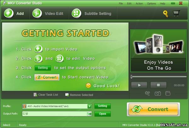Expand the Profile dropdown arrow

(89, 106)
